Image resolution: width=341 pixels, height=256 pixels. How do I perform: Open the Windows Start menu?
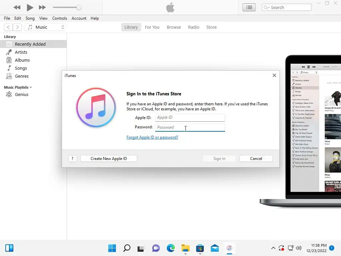112,248
